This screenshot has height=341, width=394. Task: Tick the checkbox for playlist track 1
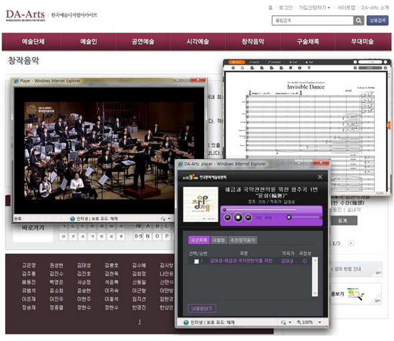point(196,261)
